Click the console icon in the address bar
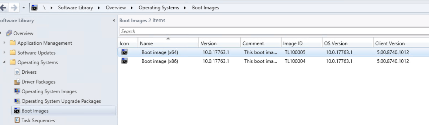Image resolution: width=429 pixels, height=125 pixels. coord(34,8)
